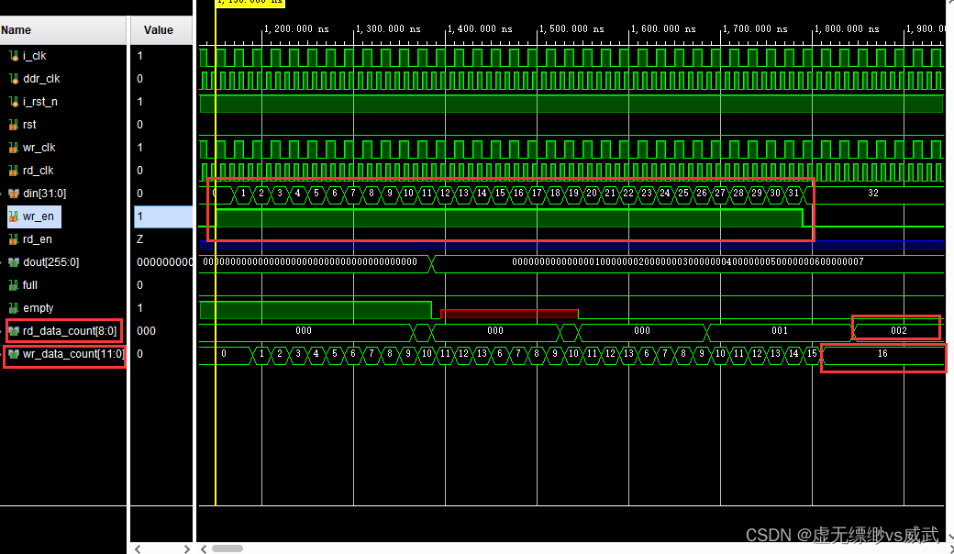Viewport: 954px width, 554px height.
Task: Expand the rd_data_count[8:0] bus
Action: click(2, 331)
